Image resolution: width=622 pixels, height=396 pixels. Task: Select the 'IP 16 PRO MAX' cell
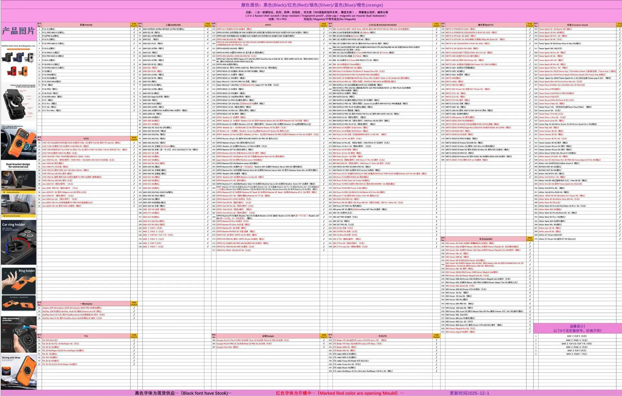pyautogui.click(x=86, y=97)
